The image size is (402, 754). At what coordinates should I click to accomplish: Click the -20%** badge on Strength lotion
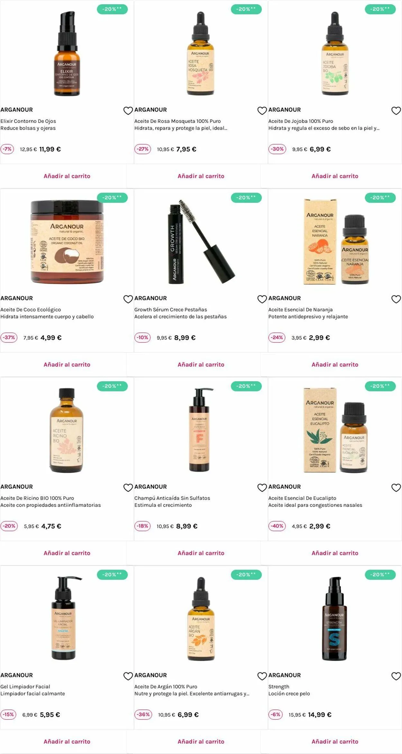pos(380,575)
